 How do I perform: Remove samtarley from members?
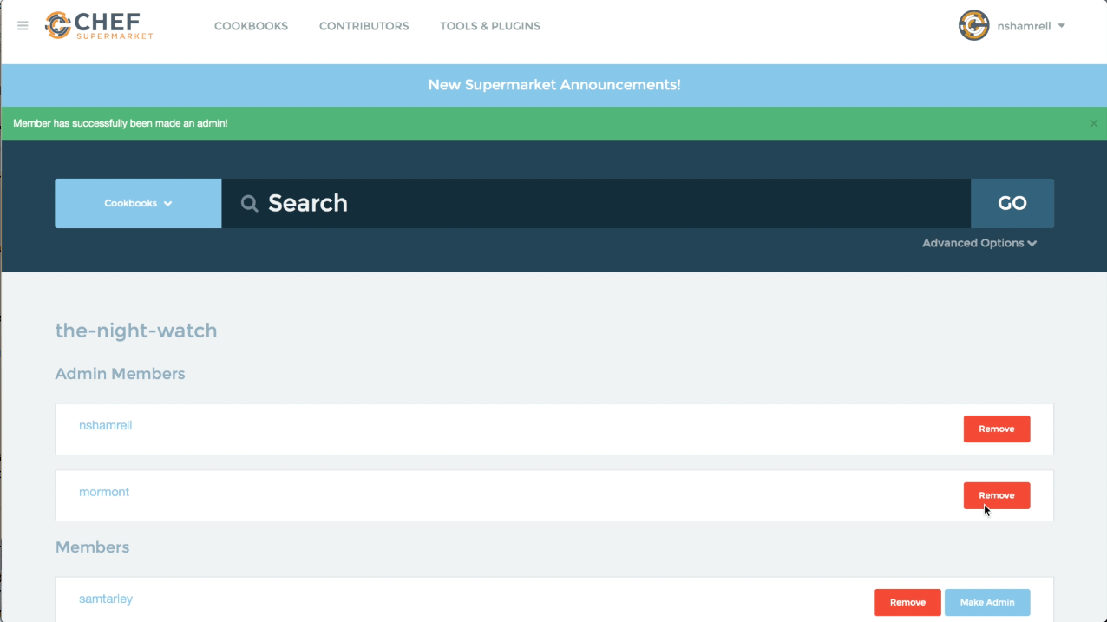[907, 602]
